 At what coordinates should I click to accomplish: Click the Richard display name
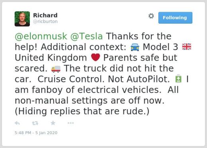(45, 15)
